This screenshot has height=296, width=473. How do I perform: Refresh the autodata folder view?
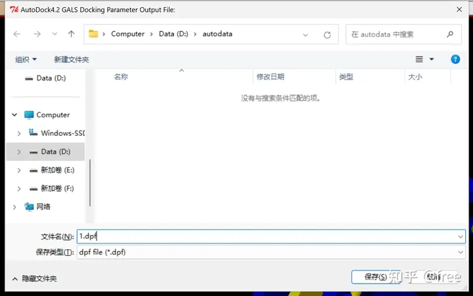coord(327,34)
